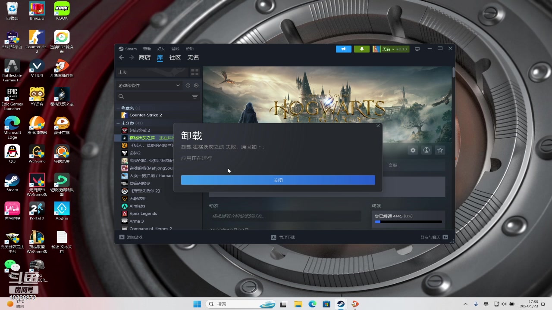
Task: Open the Steam menu
Action: click(128, 49)
